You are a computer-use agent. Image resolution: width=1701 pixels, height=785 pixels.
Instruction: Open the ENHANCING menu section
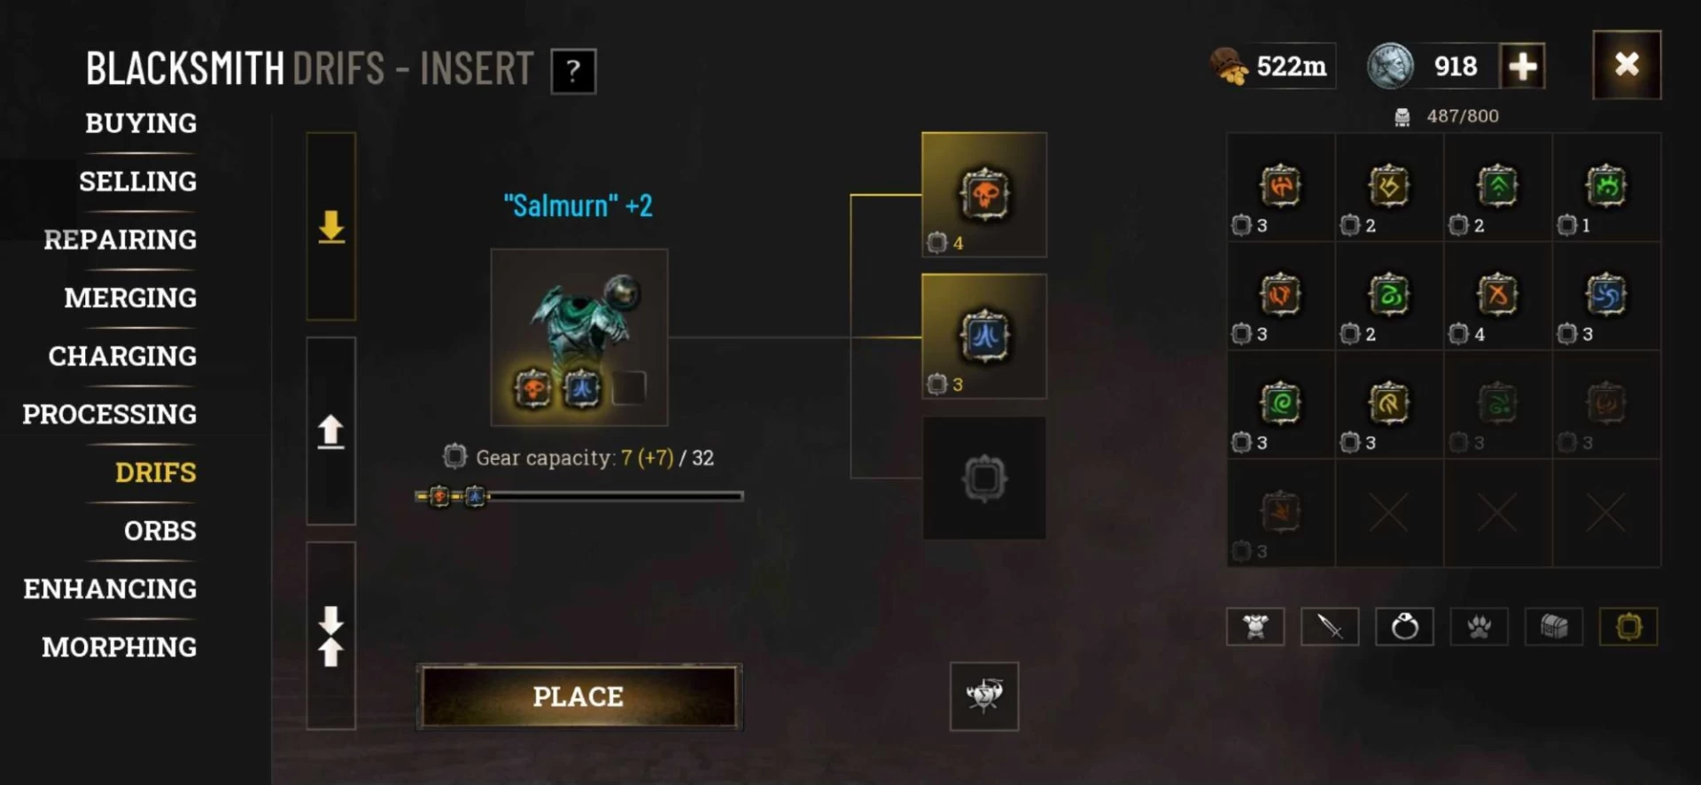110,588
